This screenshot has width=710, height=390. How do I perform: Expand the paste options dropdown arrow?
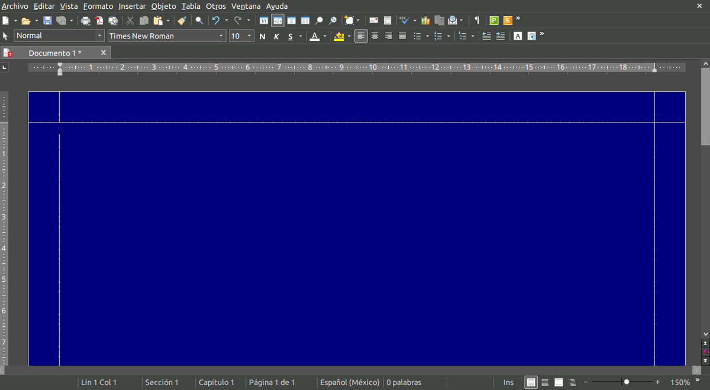click(168, 21)
